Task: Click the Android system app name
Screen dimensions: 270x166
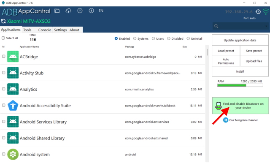Action: pyautogui.click(x=35, y=155)
